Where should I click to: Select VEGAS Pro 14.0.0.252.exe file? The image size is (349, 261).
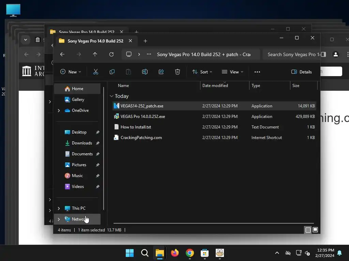214,117
